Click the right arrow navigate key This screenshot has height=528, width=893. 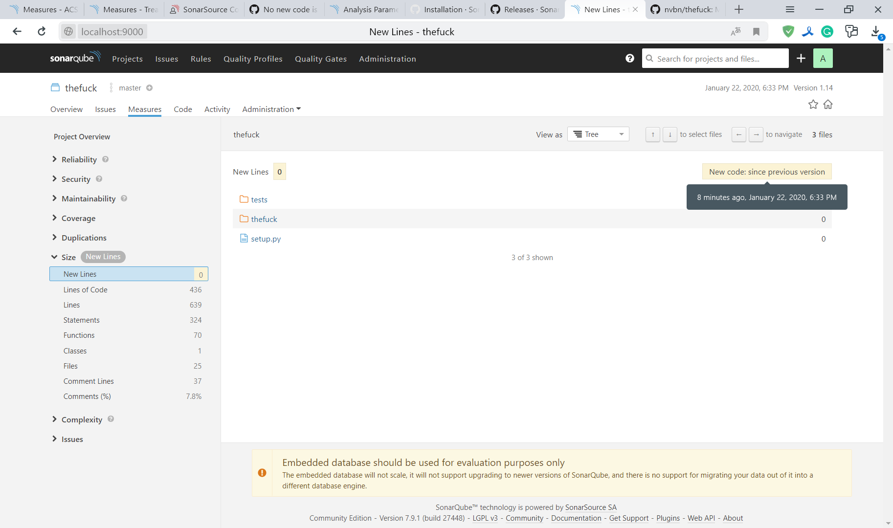tap(756, 134)
